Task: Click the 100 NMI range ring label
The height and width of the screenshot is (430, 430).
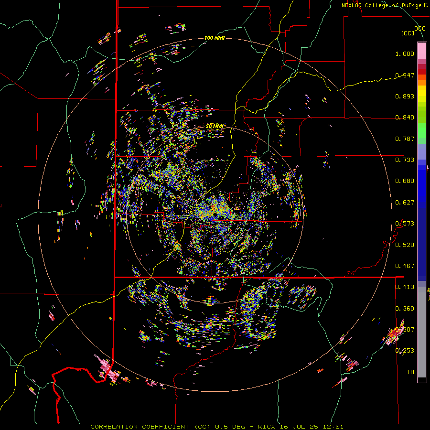Action: tap(215, 38)
